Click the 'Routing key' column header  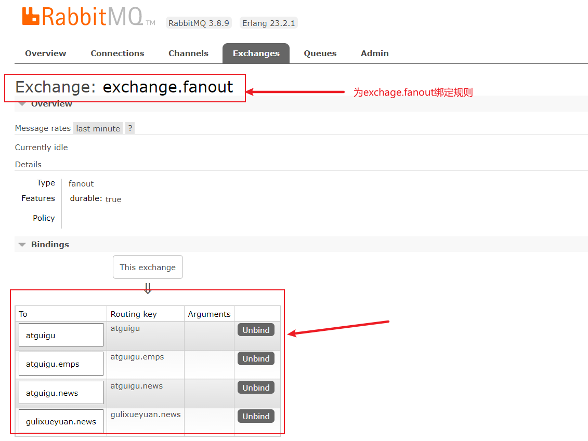pos(146,314)
